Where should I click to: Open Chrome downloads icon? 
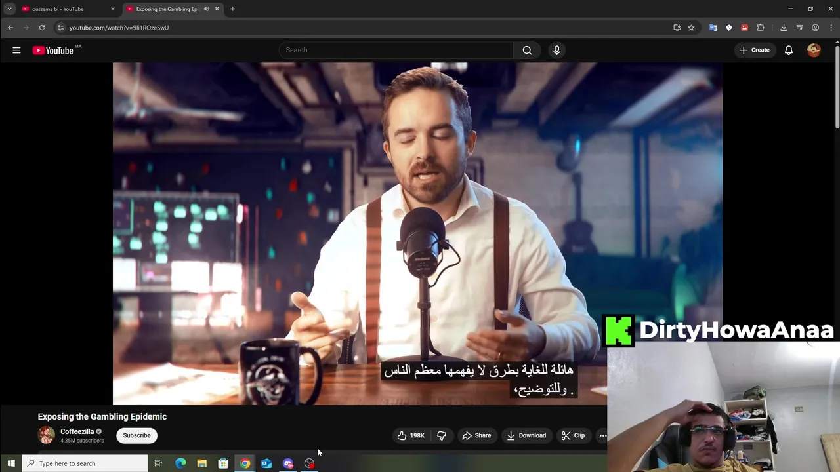[784, 28]
